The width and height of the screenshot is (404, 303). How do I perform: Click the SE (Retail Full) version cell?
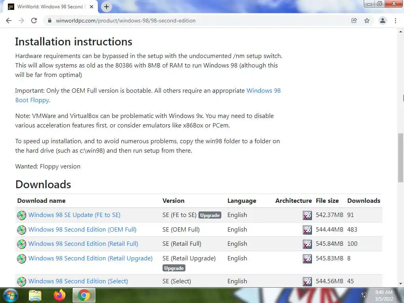click(x=182, y=243)
